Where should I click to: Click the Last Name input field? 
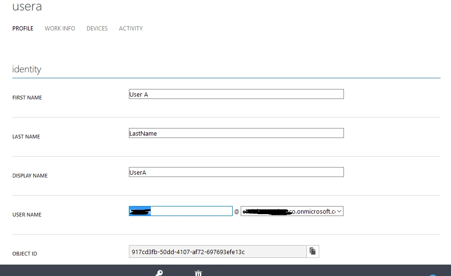(x=236, y=133)
